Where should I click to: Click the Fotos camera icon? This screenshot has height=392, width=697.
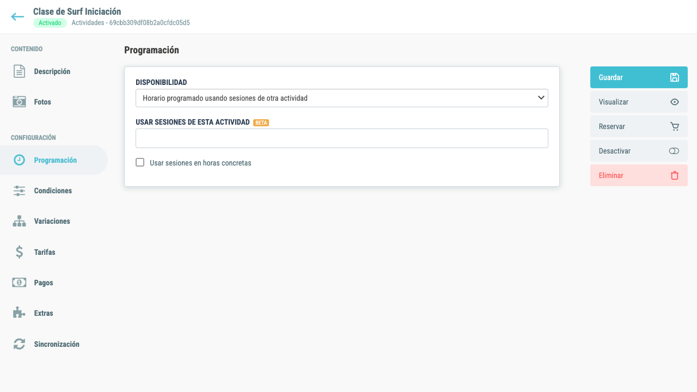19,102
